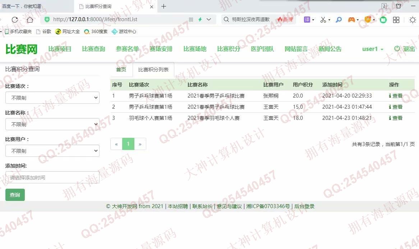Open the 谷歌 bookmark
The height and width of the screenshot is (249, 419).
43,32
